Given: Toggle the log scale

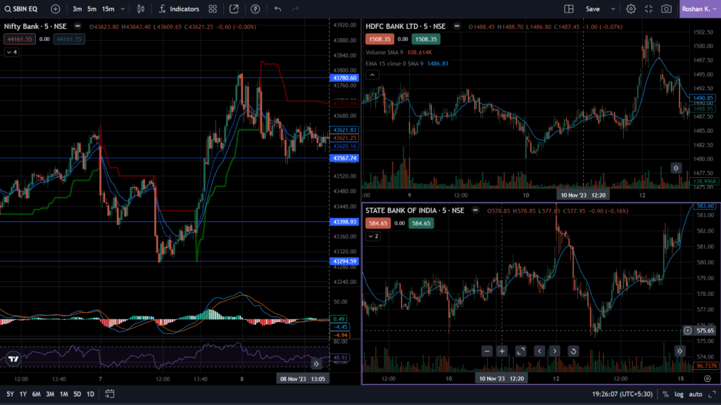Looking at the screenshot, I should pyautogui.click(x=679, y=394).
